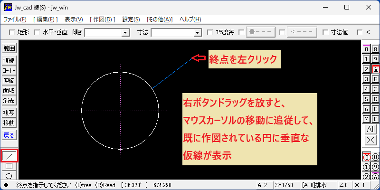Open the ファイル(F) menu
The width and height of the screenshot is (380, 190).
click(15, 19)
